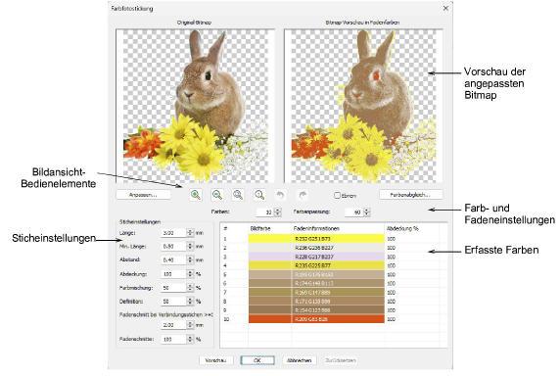Adjust the Definition spinner arrows

pos(190,302)
